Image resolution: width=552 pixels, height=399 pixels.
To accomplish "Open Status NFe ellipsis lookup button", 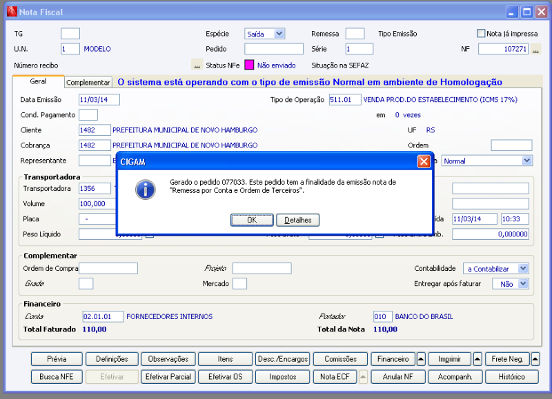I will pos(197,65).
